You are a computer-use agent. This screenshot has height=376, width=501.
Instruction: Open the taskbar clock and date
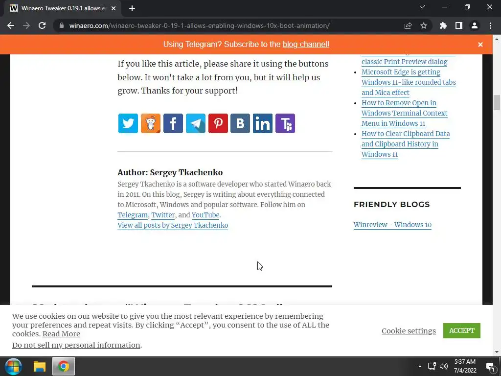(465, 366)
